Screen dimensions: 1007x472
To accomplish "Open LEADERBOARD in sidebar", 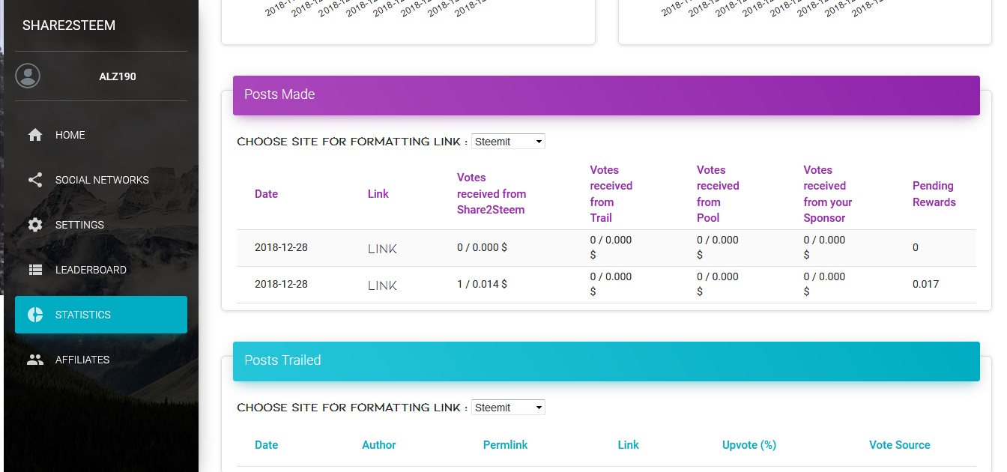I will point(101,270).
